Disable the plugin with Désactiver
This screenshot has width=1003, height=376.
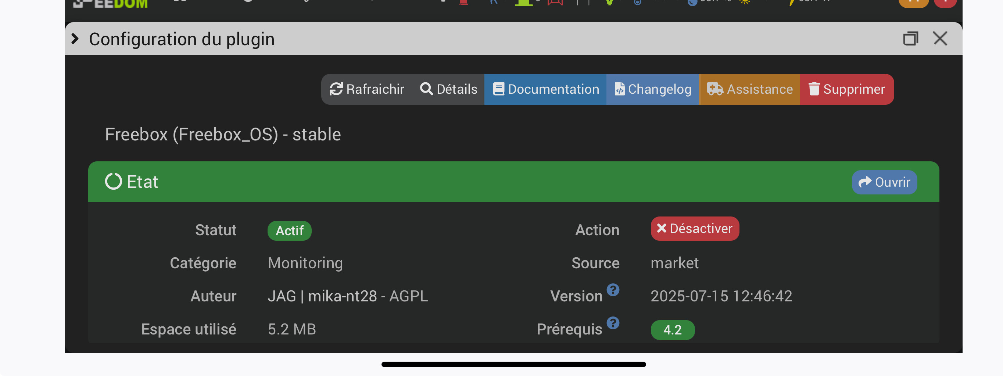(x=695, y=229)
